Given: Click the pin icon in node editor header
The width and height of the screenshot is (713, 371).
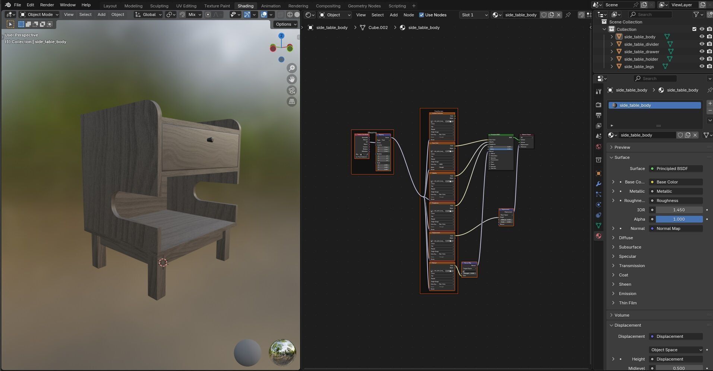Looking at the screenshot, I should click(x=568, y=15).
